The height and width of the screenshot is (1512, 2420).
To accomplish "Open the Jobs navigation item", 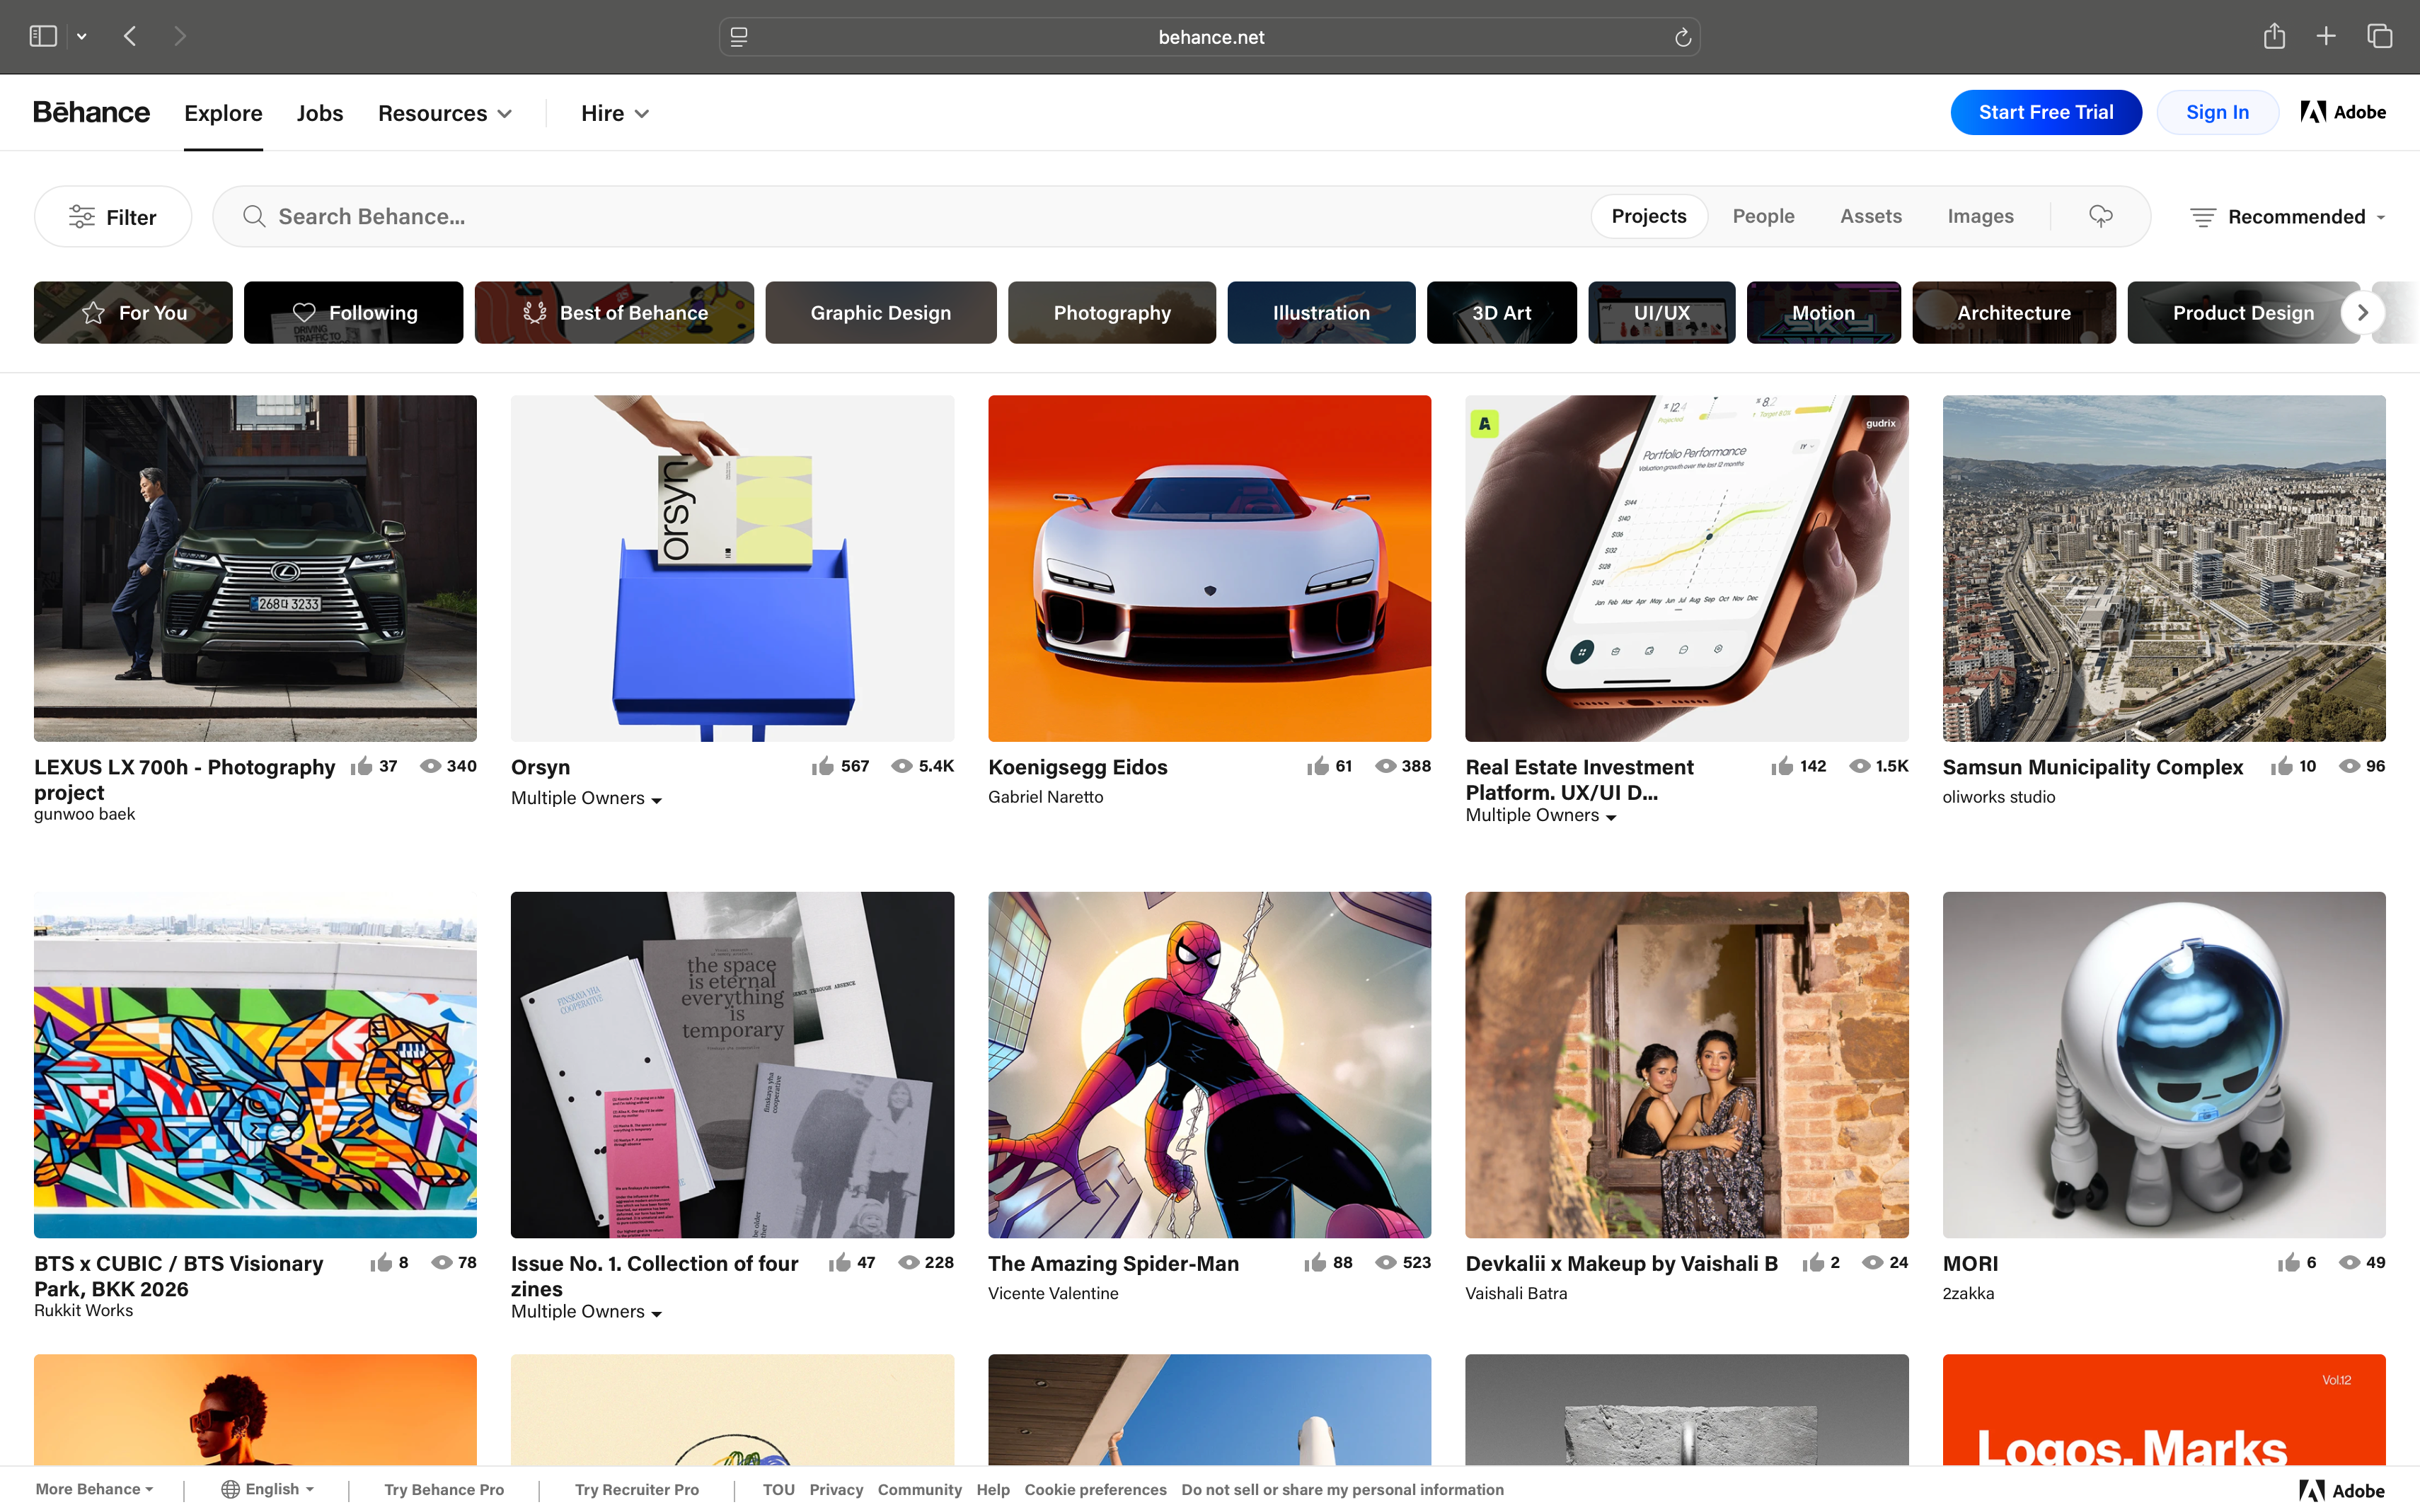I will point(320,113).
